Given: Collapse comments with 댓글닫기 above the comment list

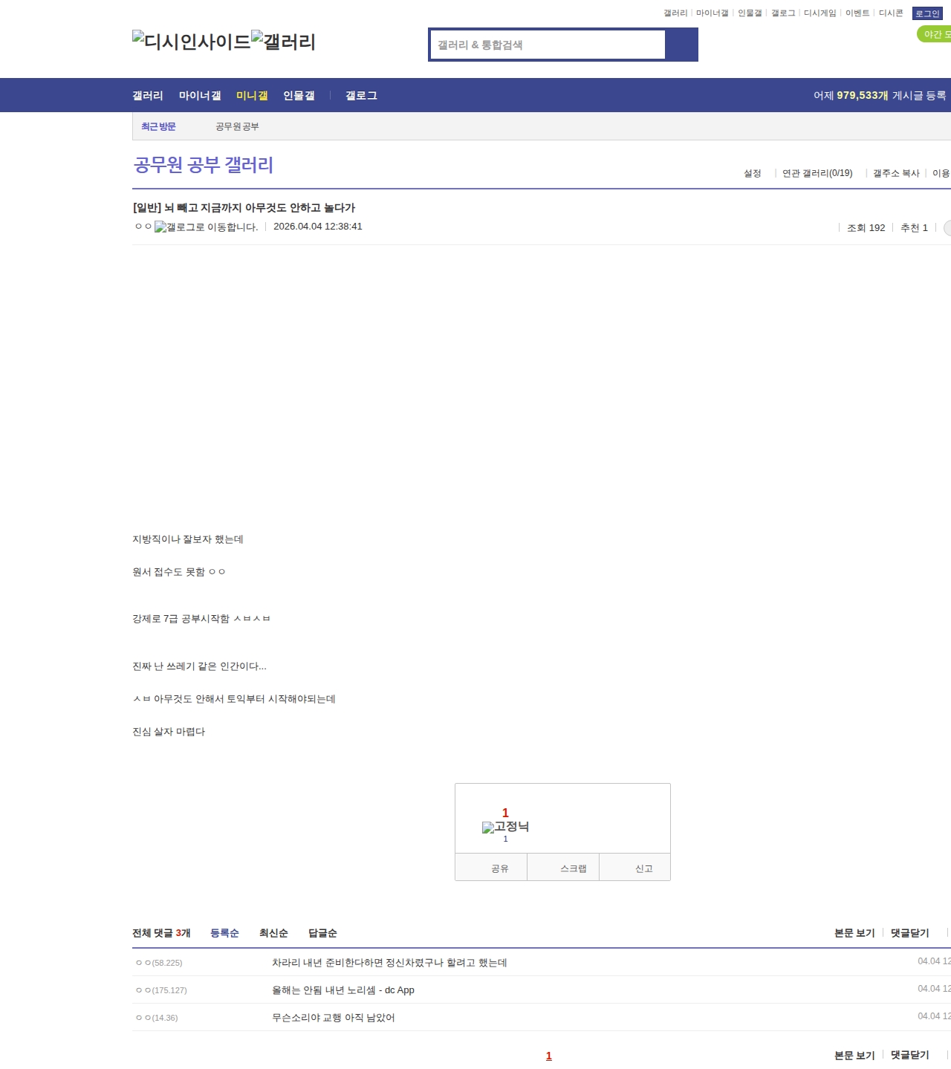Looking at the screenshot, I should 910,933.
